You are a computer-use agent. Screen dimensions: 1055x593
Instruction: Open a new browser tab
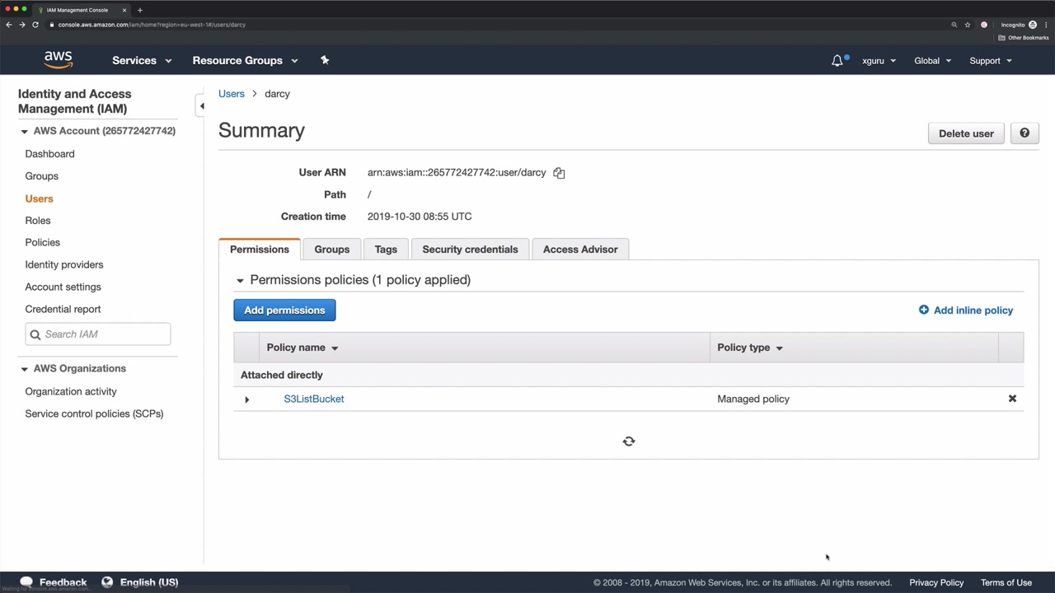pos(140,10)
